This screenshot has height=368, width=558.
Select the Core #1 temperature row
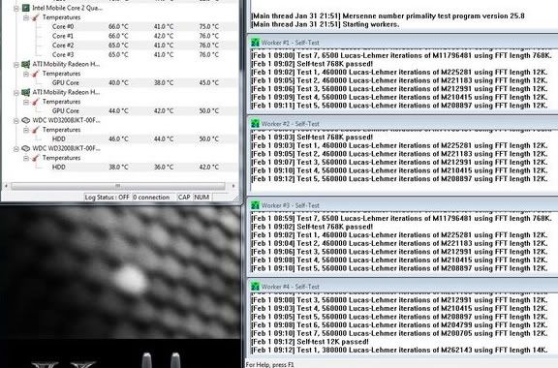pyautogui.click(x=144, y=36)
